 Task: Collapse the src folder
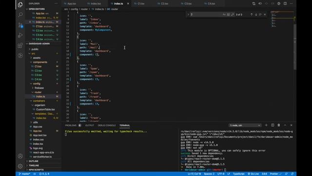(x=33, y=53)
